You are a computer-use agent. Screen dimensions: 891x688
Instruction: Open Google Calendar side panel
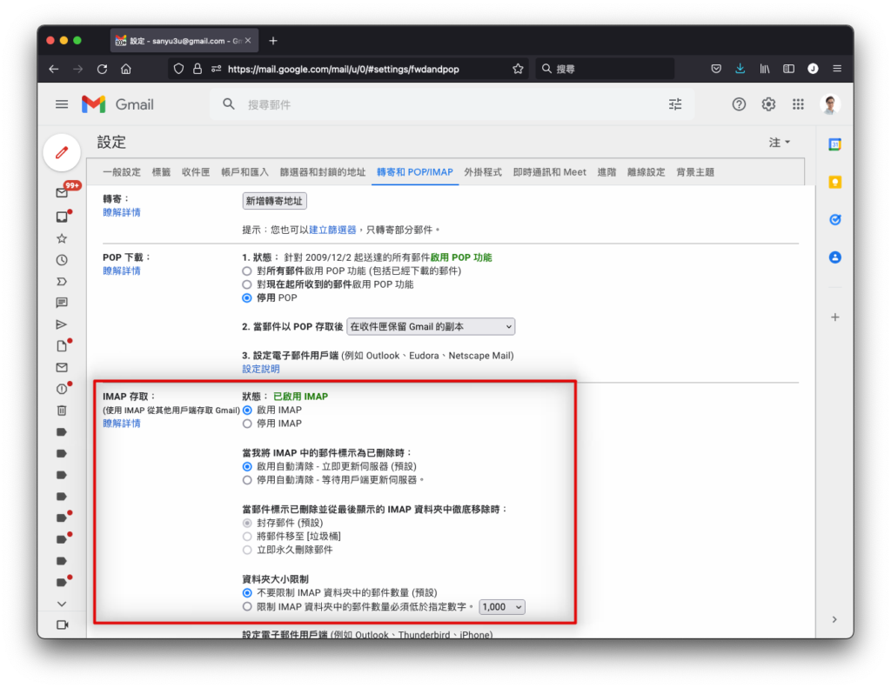(834, 144)
